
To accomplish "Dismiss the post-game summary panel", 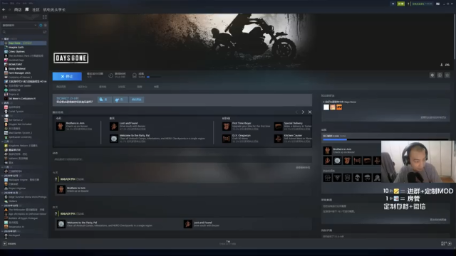I will (310, 112).
